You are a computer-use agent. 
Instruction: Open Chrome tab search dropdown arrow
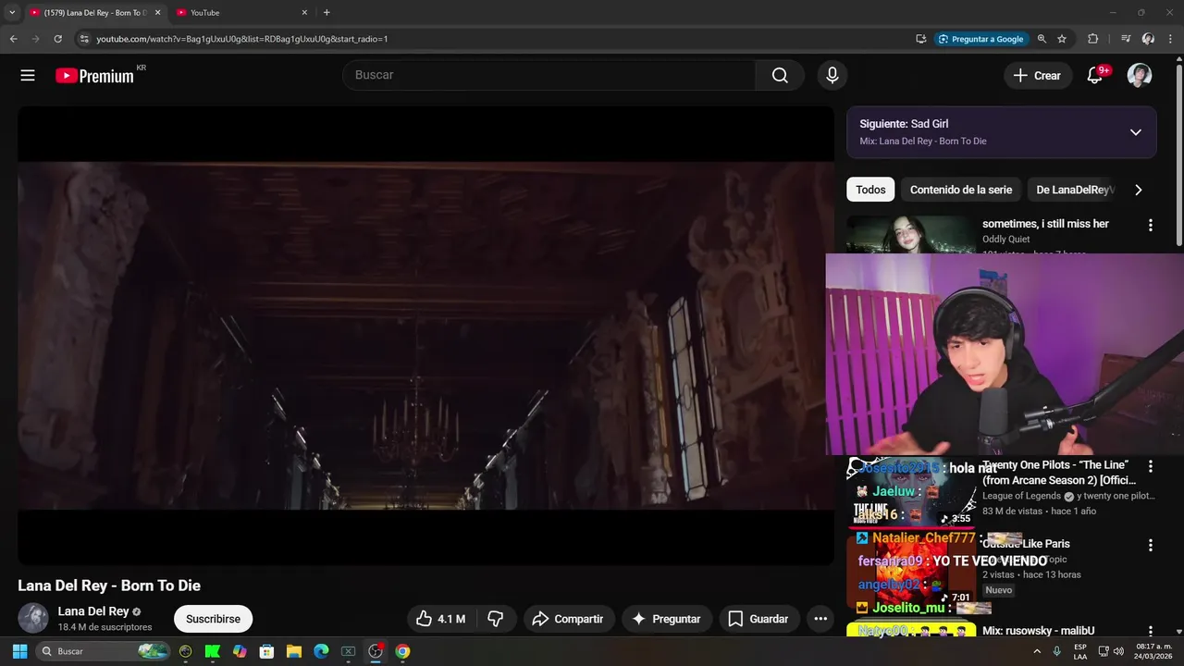click(12, 13)
